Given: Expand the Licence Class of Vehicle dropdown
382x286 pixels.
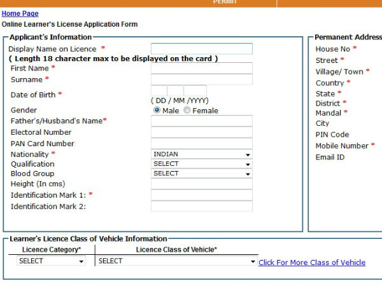Looking at the screenshot, I should 176,261.
